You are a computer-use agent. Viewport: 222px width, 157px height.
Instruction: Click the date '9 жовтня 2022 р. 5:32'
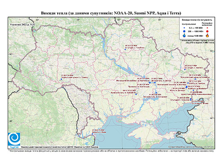click(23, 24)
